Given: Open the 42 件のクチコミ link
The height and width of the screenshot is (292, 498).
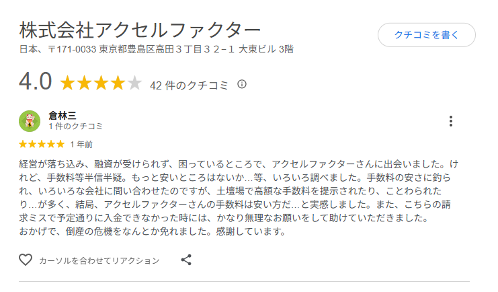Looking at the screenshot, I should (189, 85).
